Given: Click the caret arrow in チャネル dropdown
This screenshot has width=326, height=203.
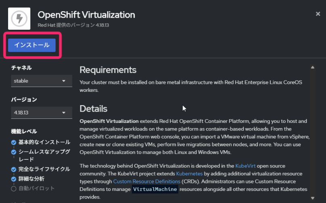Looking at the screenshot, I should 64,81.
